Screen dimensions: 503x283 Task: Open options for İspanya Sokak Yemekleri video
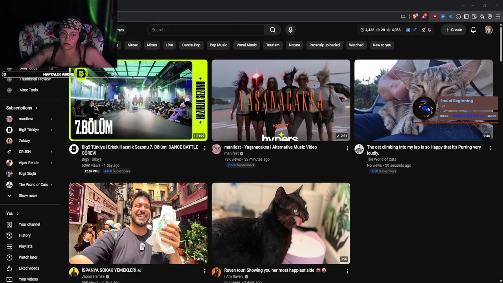tap(205, 271)
